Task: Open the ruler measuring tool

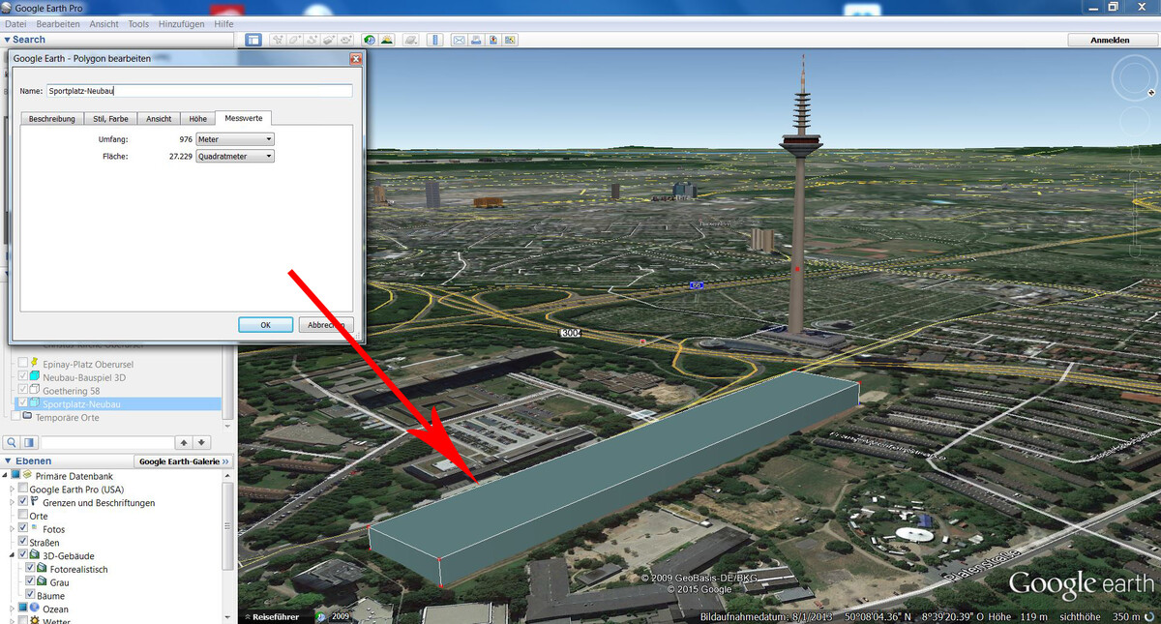Action: pyautogui.click(x=435, y=40)
